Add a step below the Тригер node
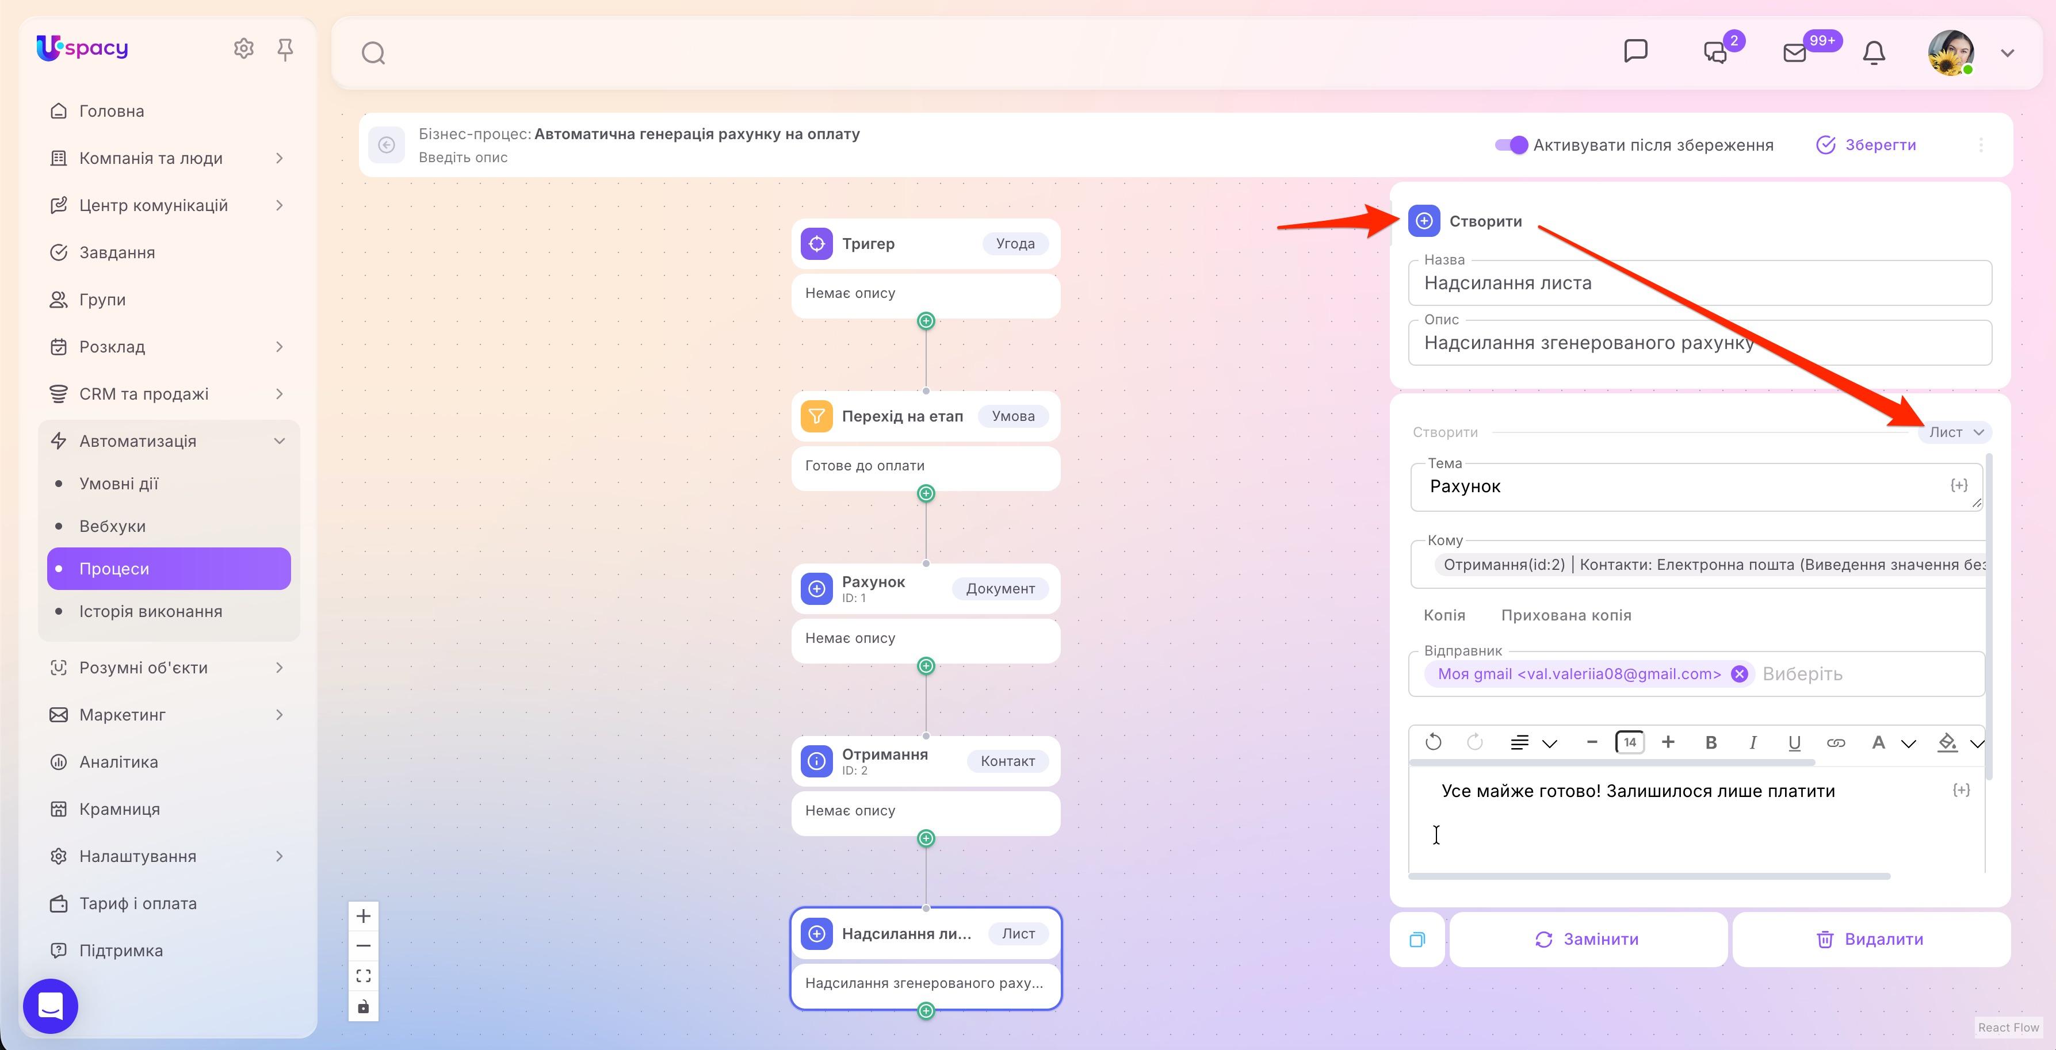The height and width of the screenshot is (1050, 2056). 926,321
